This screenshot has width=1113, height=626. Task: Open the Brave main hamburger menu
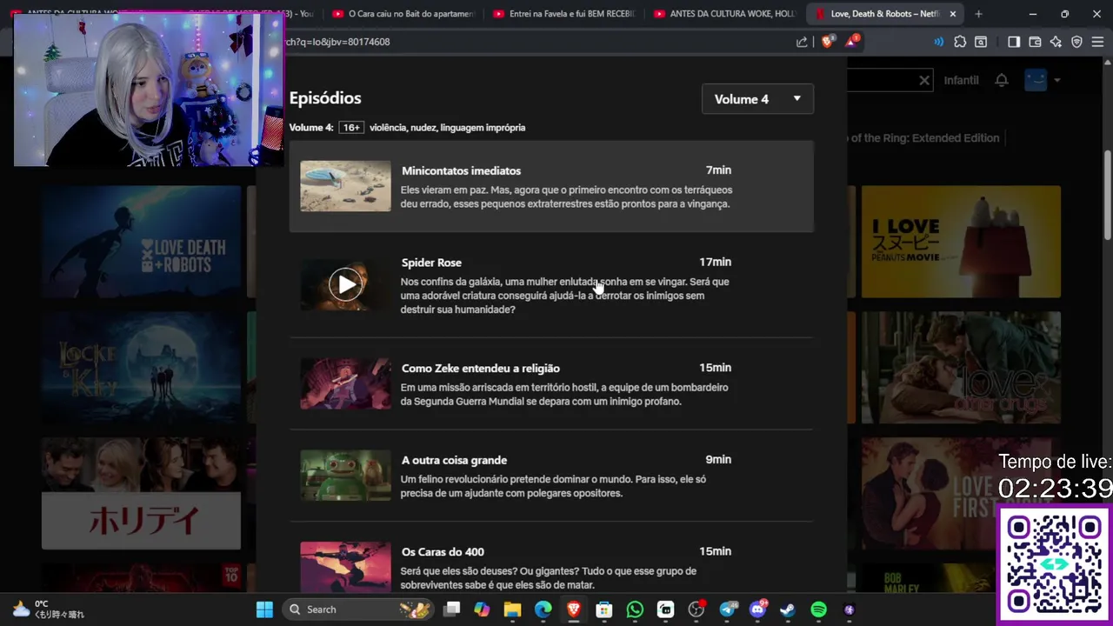(x=1097, y=42)
